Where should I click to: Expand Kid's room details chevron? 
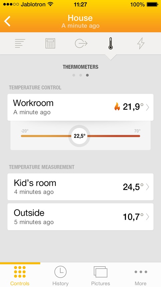pos(148,187)
